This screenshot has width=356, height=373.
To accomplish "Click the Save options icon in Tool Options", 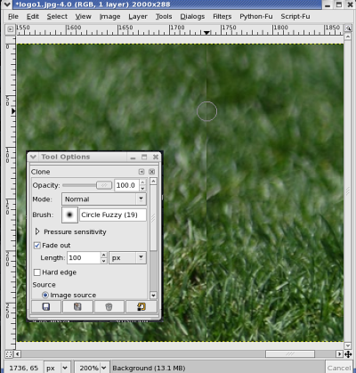I will (46, 306).
